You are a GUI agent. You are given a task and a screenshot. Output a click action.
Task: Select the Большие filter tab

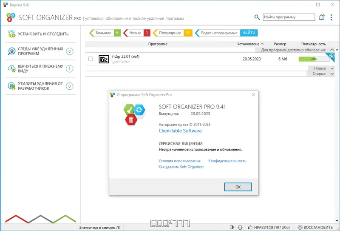105,33
